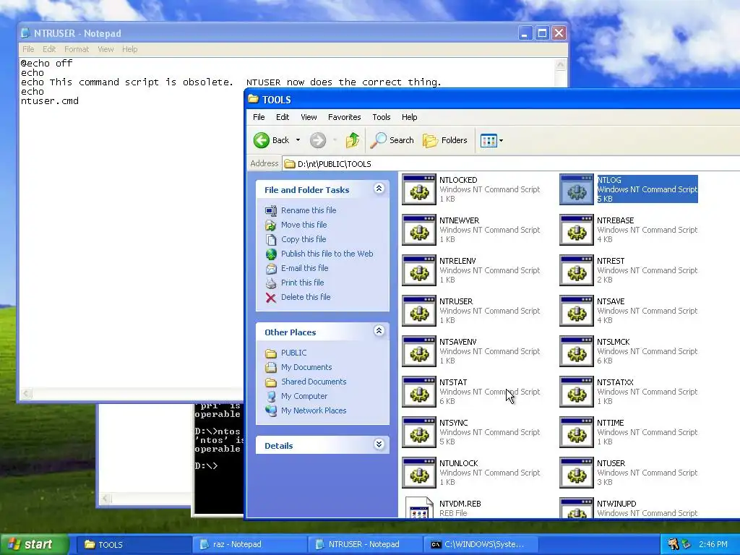Open File menu in NTRUSER Notepad
The image size is (740, 555).
point(28,49)
